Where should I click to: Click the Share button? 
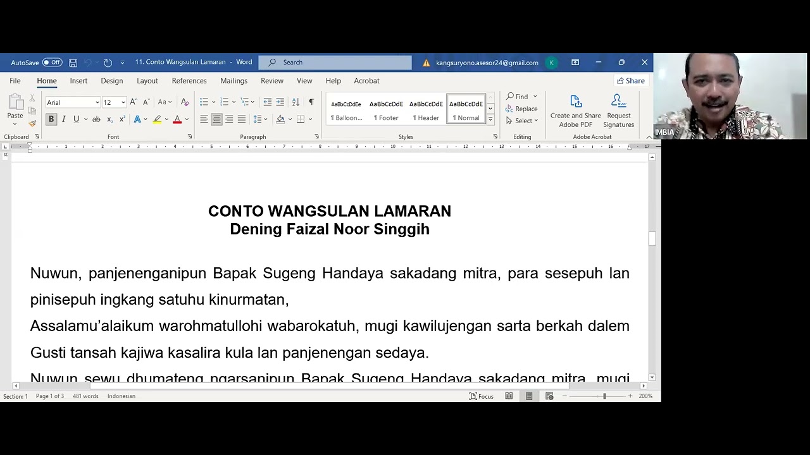coord(631,81)
